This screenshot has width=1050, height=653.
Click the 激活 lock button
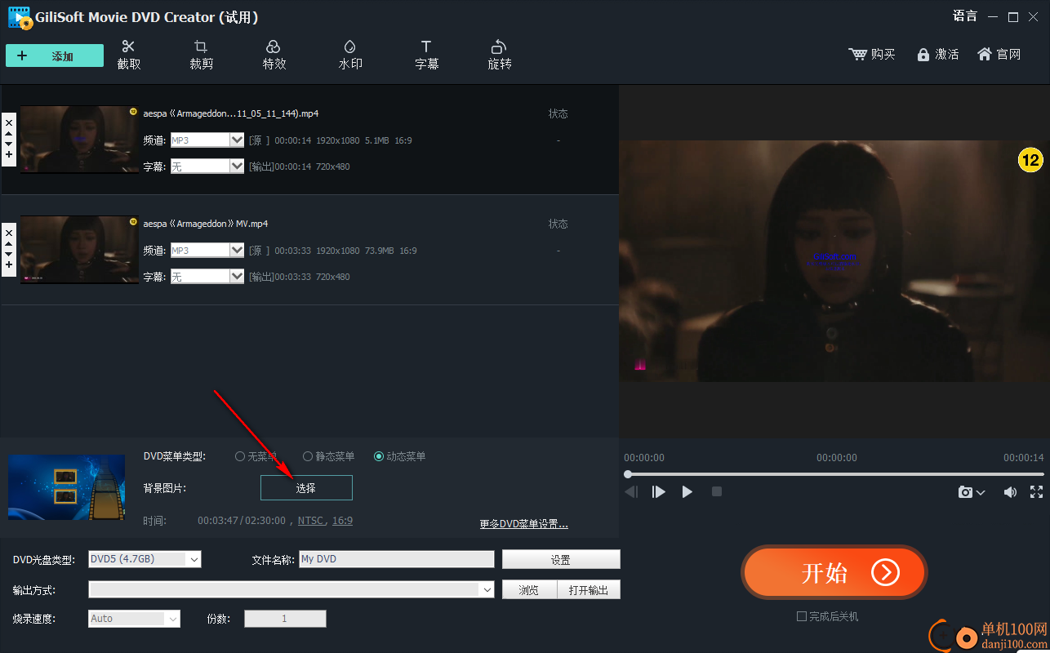[937, 54]
